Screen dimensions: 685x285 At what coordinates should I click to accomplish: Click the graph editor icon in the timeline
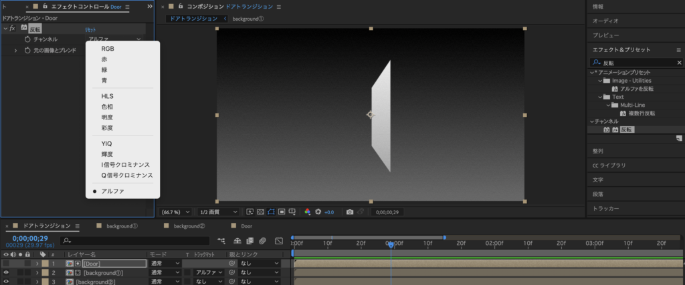[x=279, y=240]
